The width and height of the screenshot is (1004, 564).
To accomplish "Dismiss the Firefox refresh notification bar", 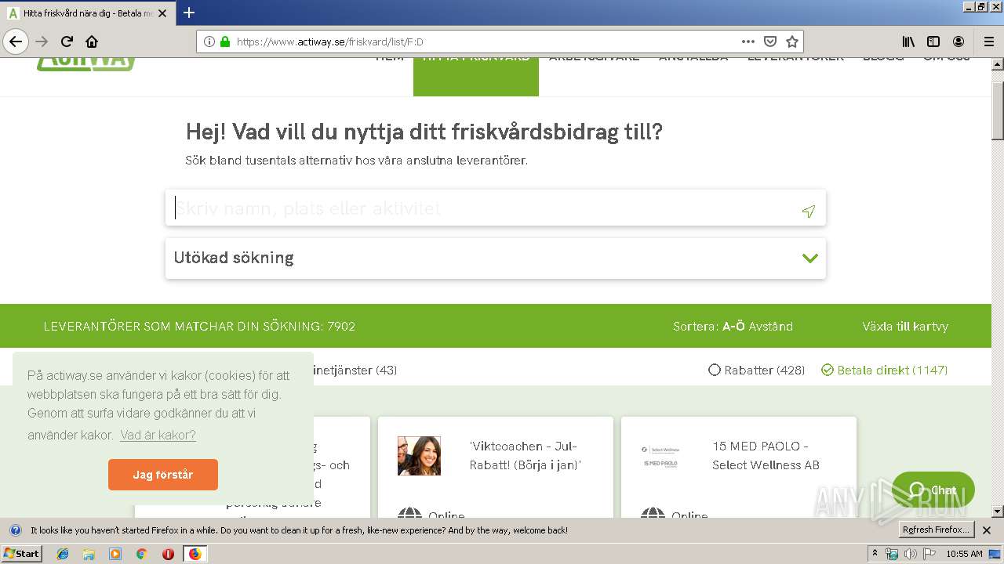I will tap(987, 530).
